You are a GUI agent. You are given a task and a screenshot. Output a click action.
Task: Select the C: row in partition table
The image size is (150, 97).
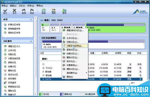tap(91, 64)
